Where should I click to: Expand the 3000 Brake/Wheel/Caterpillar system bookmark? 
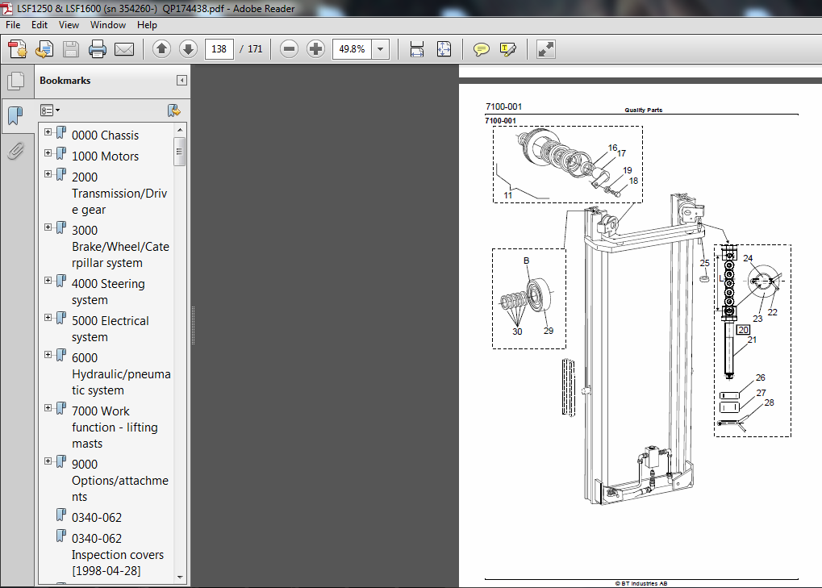(48, 227)
